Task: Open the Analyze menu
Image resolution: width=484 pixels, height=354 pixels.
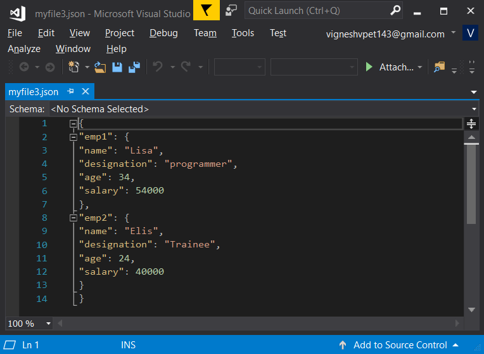Action: point(24,49)
